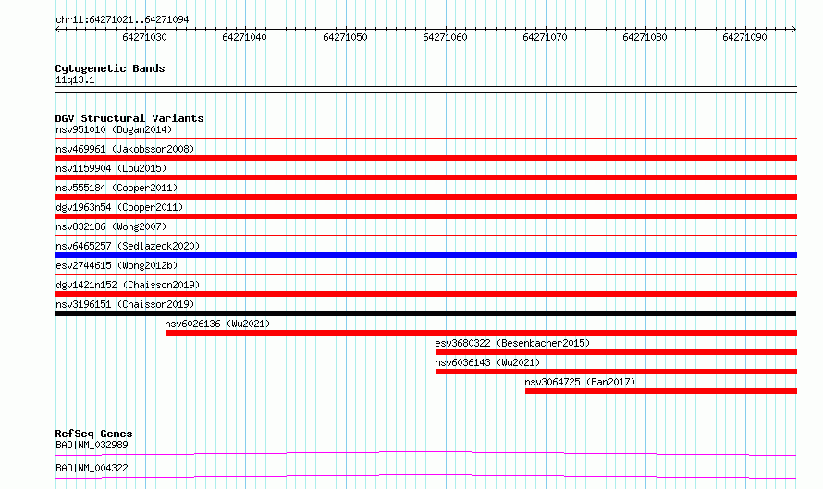The width and height of the screenshot is (823, 489).
Task: Click the nsv3196151 (Chaisson2019) label
Action: tap(125, 304)
